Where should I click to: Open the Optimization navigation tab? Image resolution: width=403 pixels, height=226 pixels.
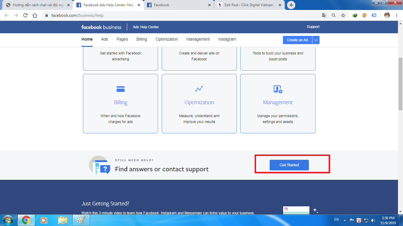167,39
